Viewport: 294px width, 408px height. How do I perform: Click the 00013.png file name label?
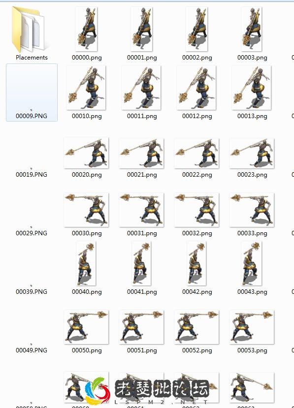[x=252, y=116]
